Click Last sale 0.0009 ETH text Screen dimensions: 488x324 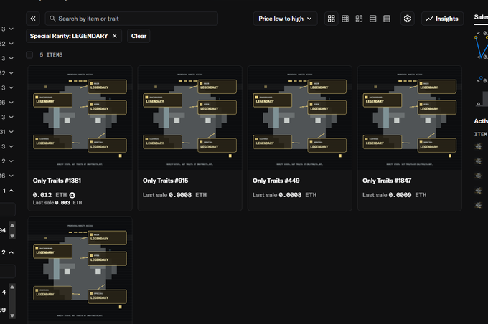(394, 195)
